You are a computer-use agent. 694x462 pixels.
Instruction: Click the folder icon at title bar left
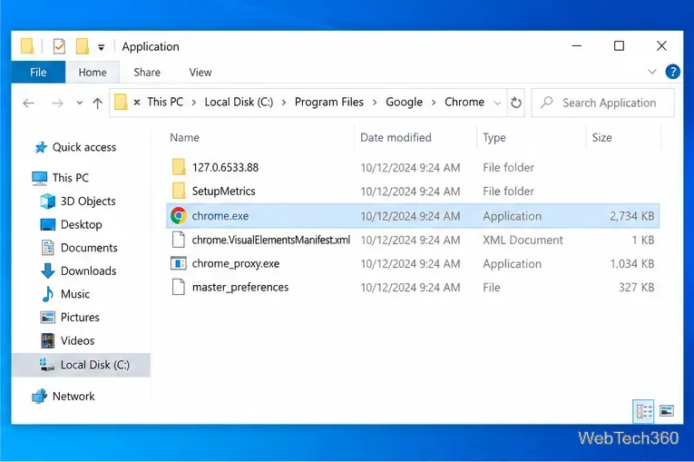tap(27, 46)
